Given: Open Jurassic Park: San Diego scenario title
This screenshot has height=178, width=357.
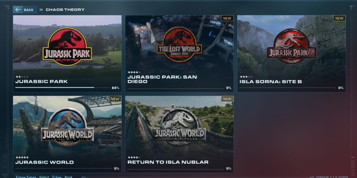Looking at the screenshot, I should click(162, 79).
